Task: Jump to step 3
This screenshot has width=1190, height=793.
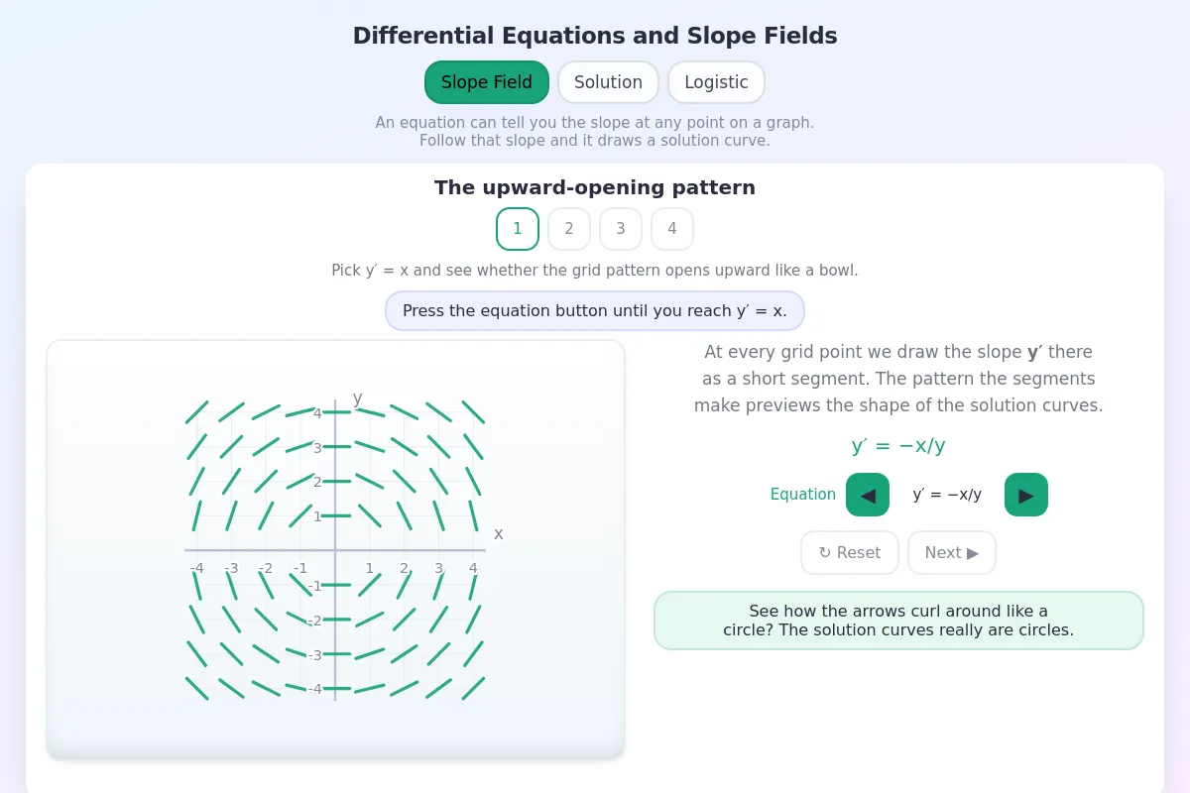Action: [x=621, y=229]
